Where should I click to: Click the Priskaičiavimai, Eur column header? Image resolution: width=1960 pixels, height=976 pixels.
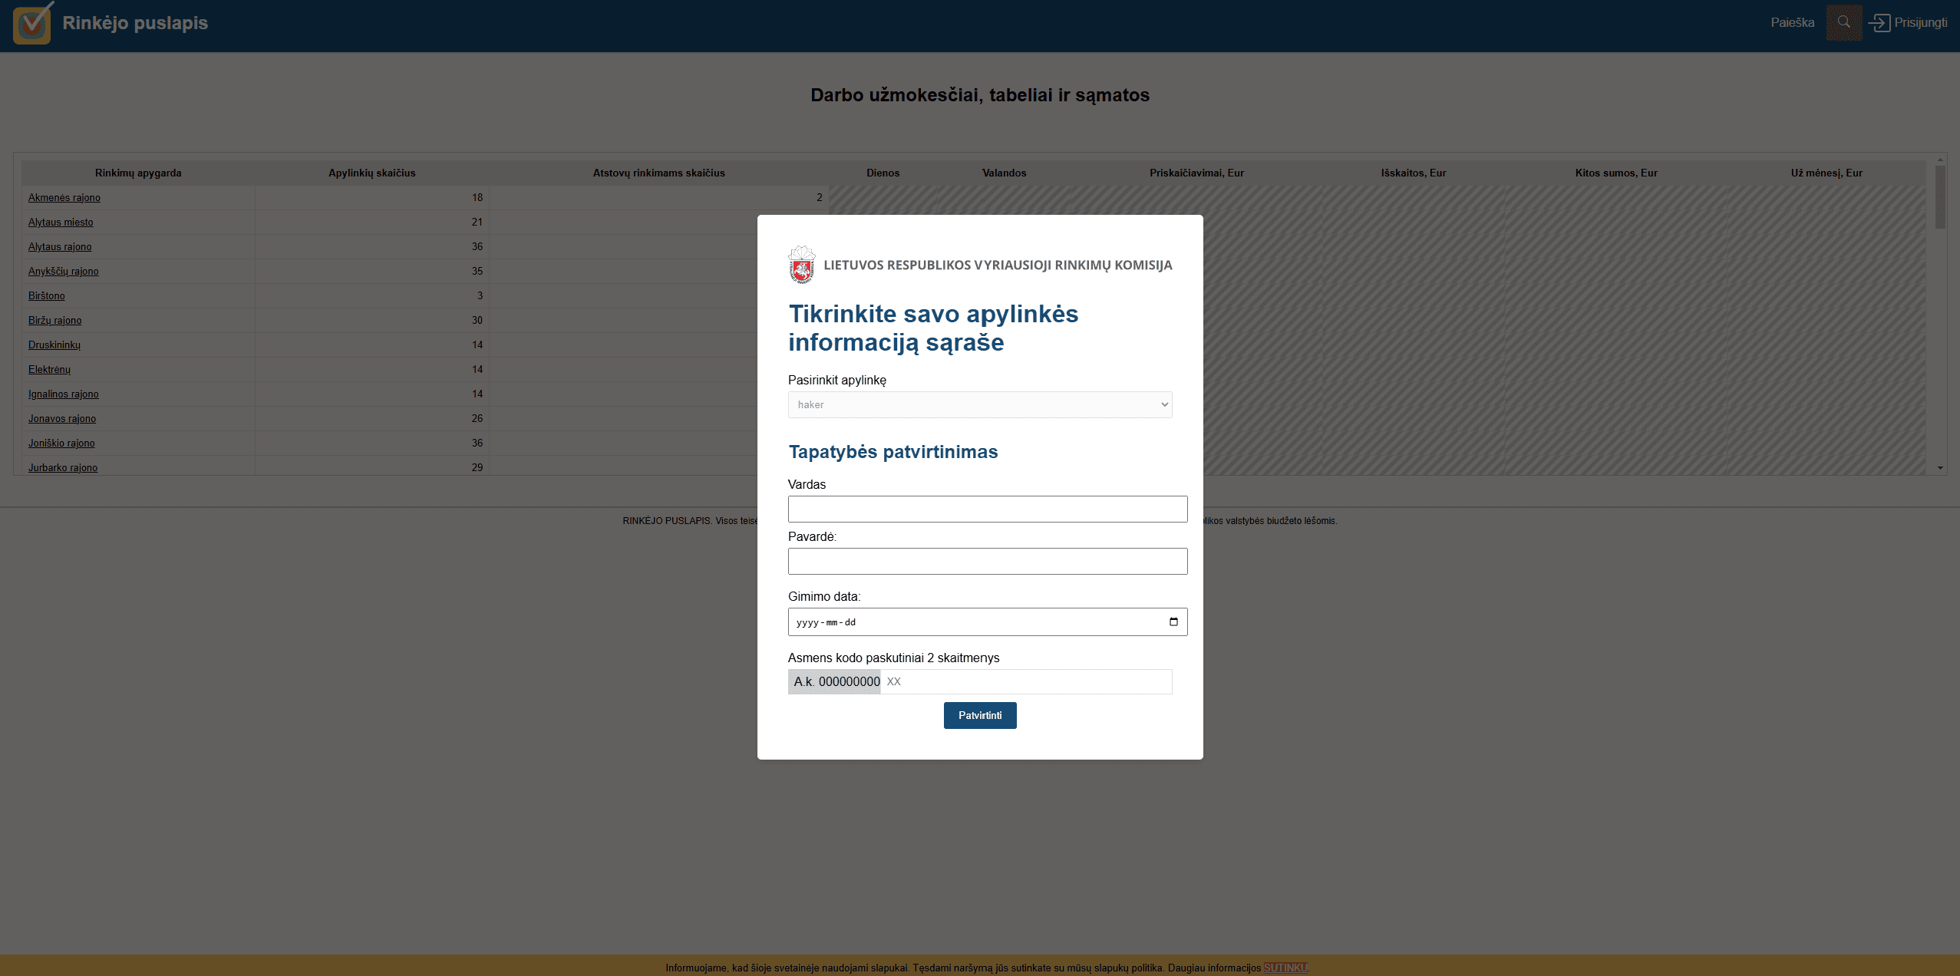[x=1197, y=173]
